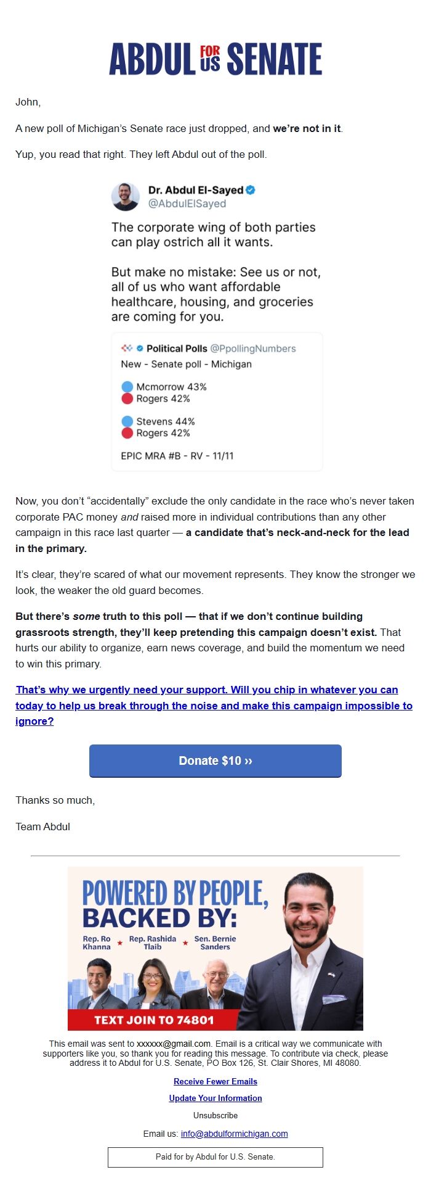Open the @PpollingNumbers profile link
This screenshot has width=431, height=1204.
coord(254,348)
